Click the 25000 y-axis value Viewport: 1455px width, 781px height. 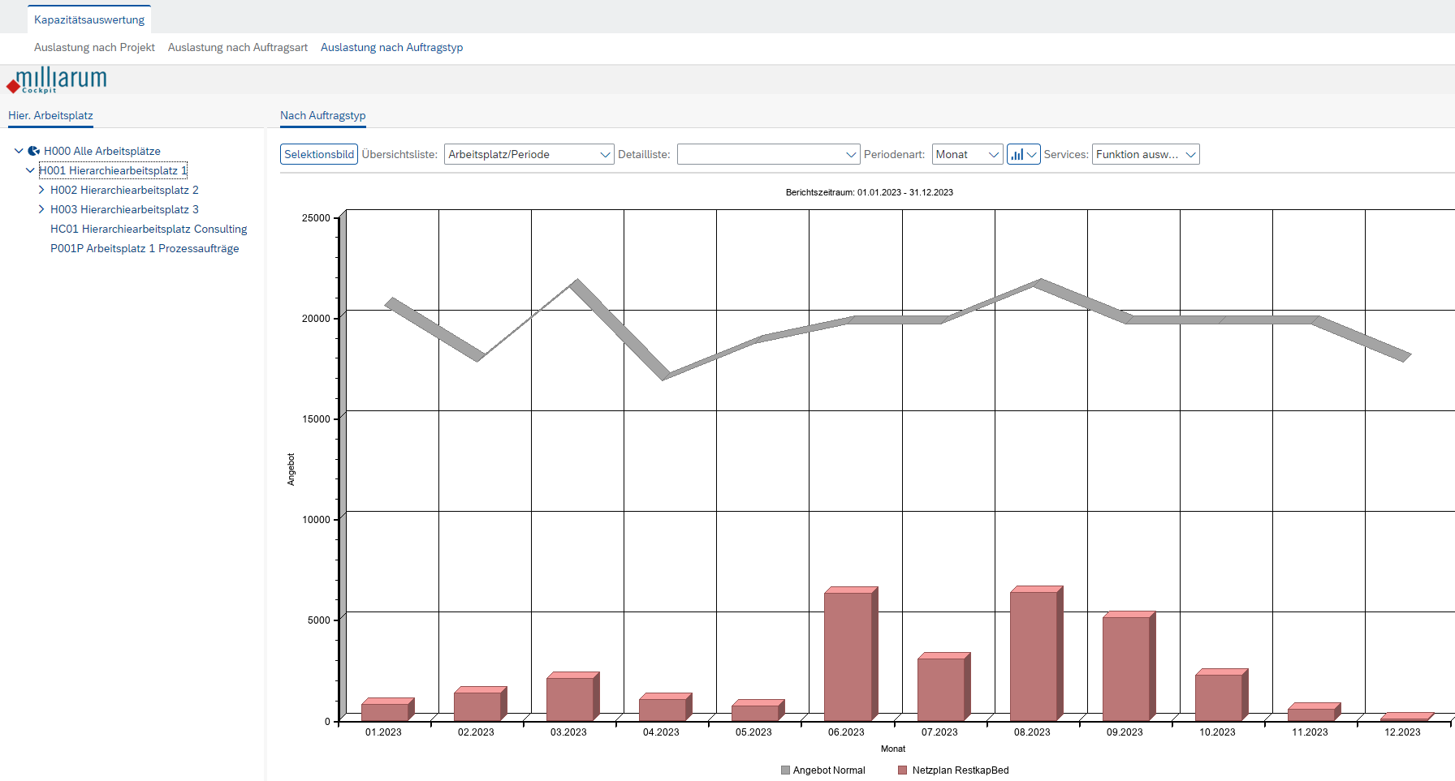click(x=316, y=218)
